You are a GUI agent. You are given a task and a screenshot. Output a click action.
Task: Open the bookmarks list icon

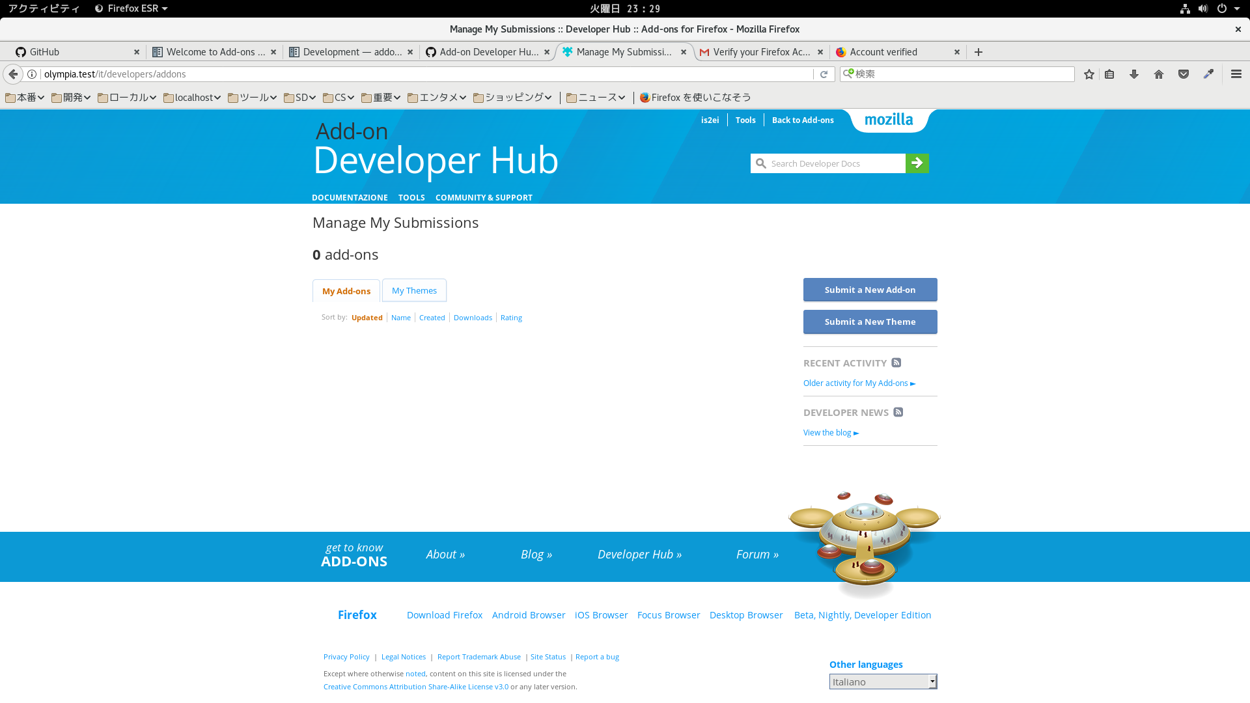tap(1109, 74)
